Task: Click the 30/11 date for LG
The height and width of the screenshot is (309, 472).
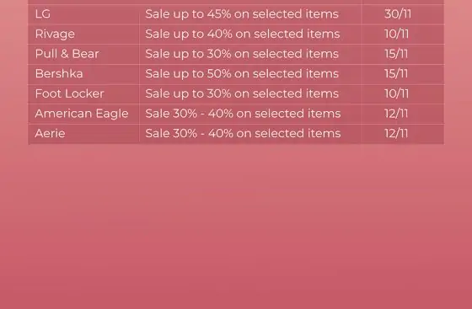Action: coord(398,14)
